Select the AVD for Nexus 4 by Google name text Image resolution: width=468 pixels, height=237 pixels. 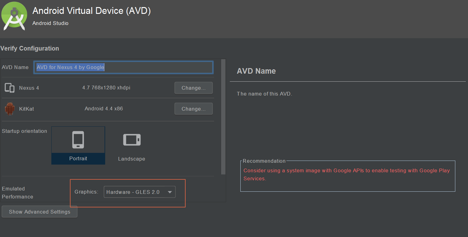pyautogui.click(x=70, y=67)
